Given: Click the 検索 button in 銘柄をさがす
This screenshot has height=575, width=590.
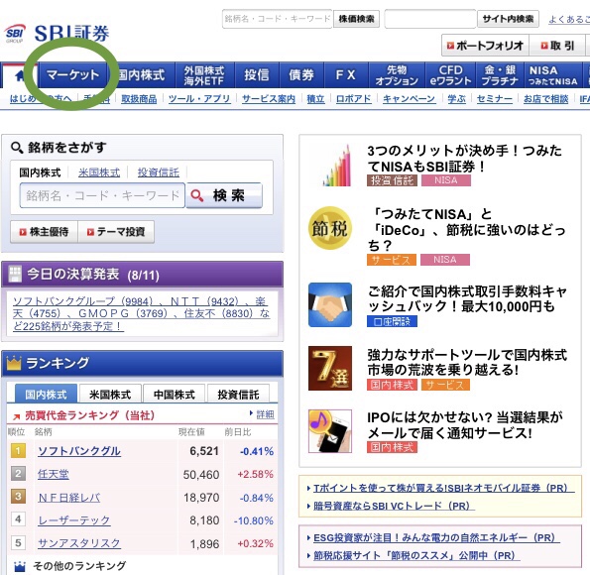Looking at the screenshot, I should tap(224, 195).
